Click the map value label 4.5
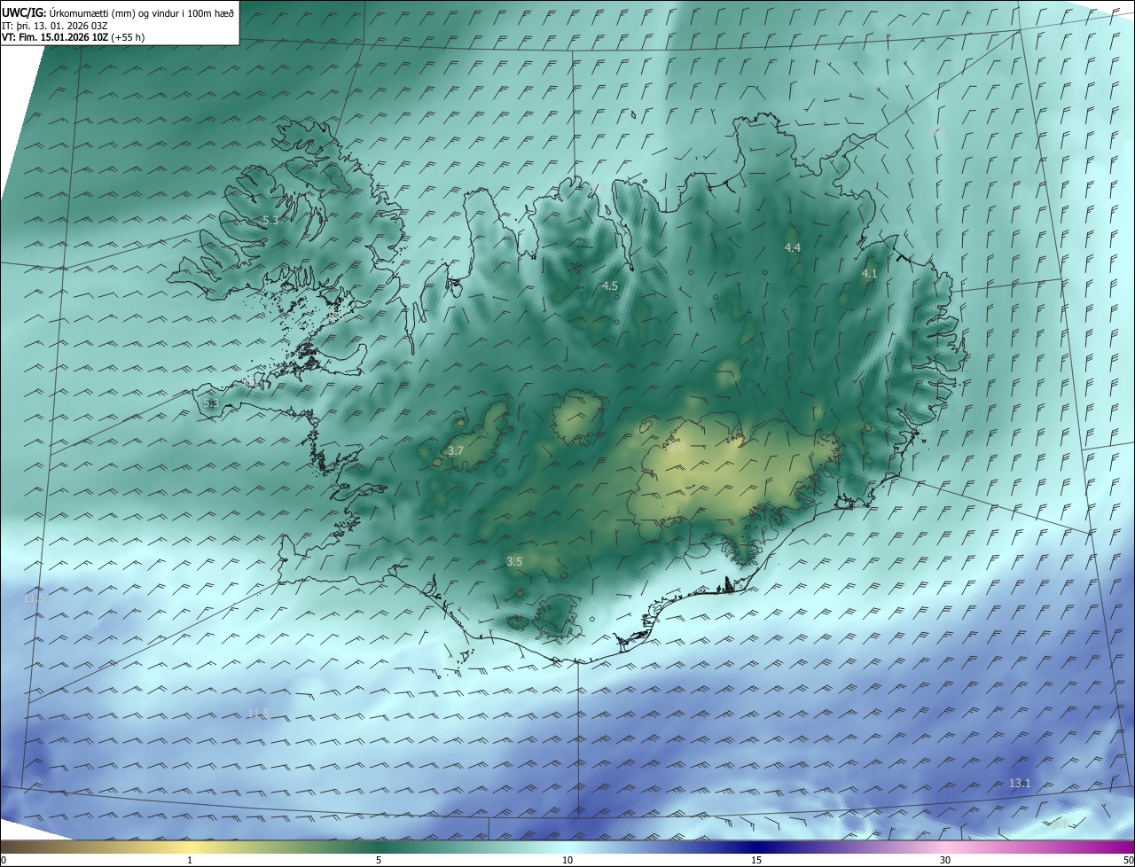 coord(610,285)
